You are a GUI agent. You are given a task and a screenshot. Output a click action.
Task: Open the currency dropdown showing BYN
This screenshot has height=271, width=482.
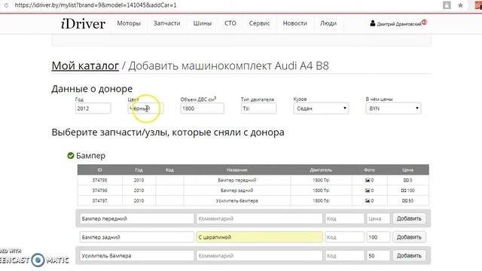click(x=393, y=108)
